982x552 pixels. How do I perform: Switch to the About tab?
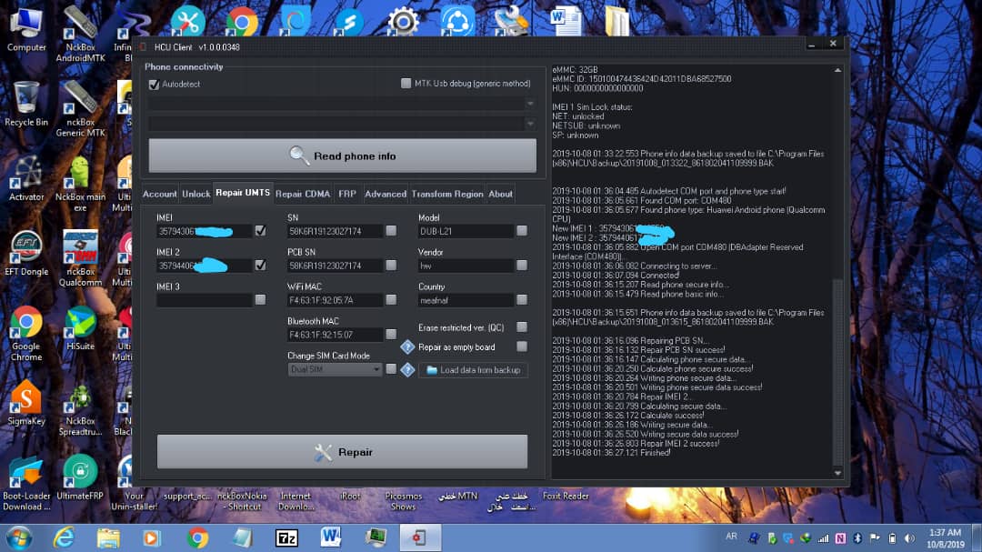pos(500,195)
